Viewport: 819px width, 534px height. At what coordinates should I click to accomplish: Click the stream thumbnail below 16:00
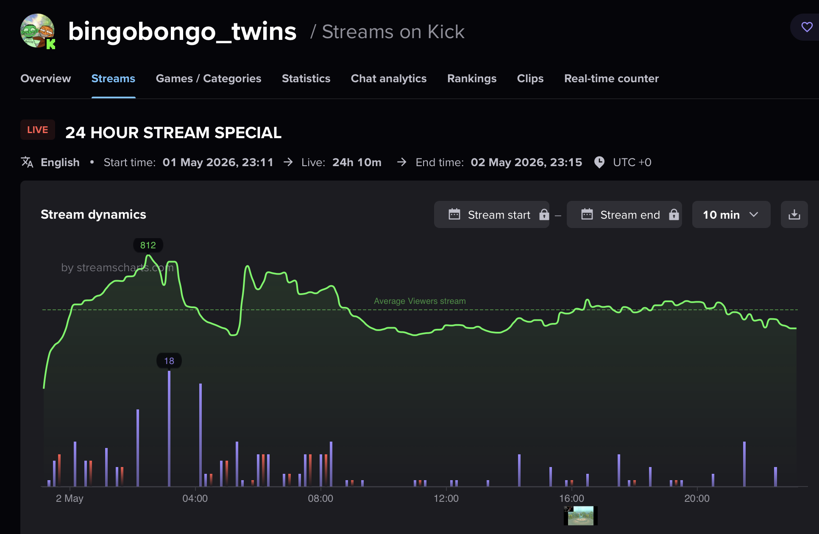tap(580, 515)
